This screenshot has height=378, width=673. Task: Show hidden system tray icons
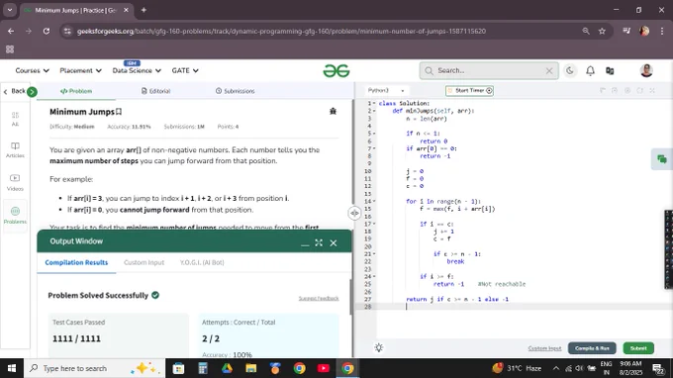click(556, 368)
